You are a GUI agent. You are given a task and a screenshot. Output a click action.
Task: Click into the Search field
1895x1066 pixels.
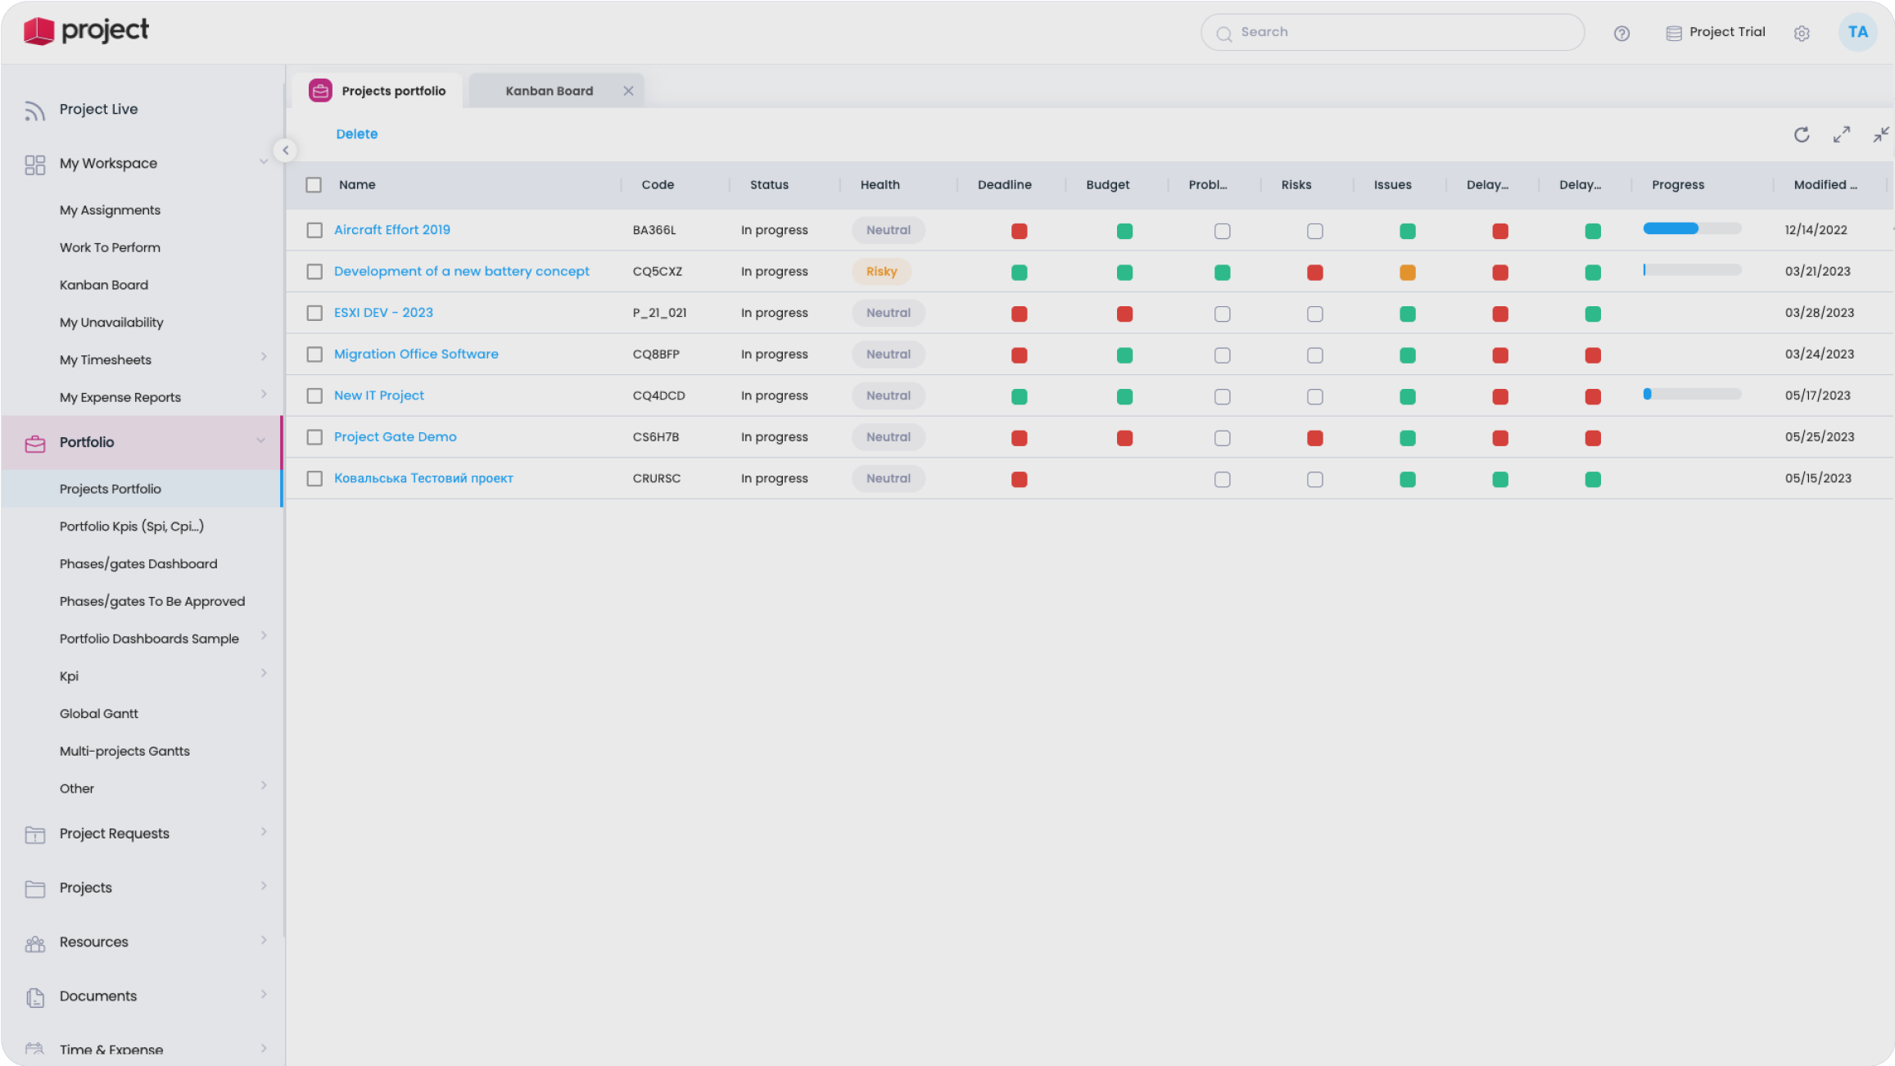coord(1392,33)
